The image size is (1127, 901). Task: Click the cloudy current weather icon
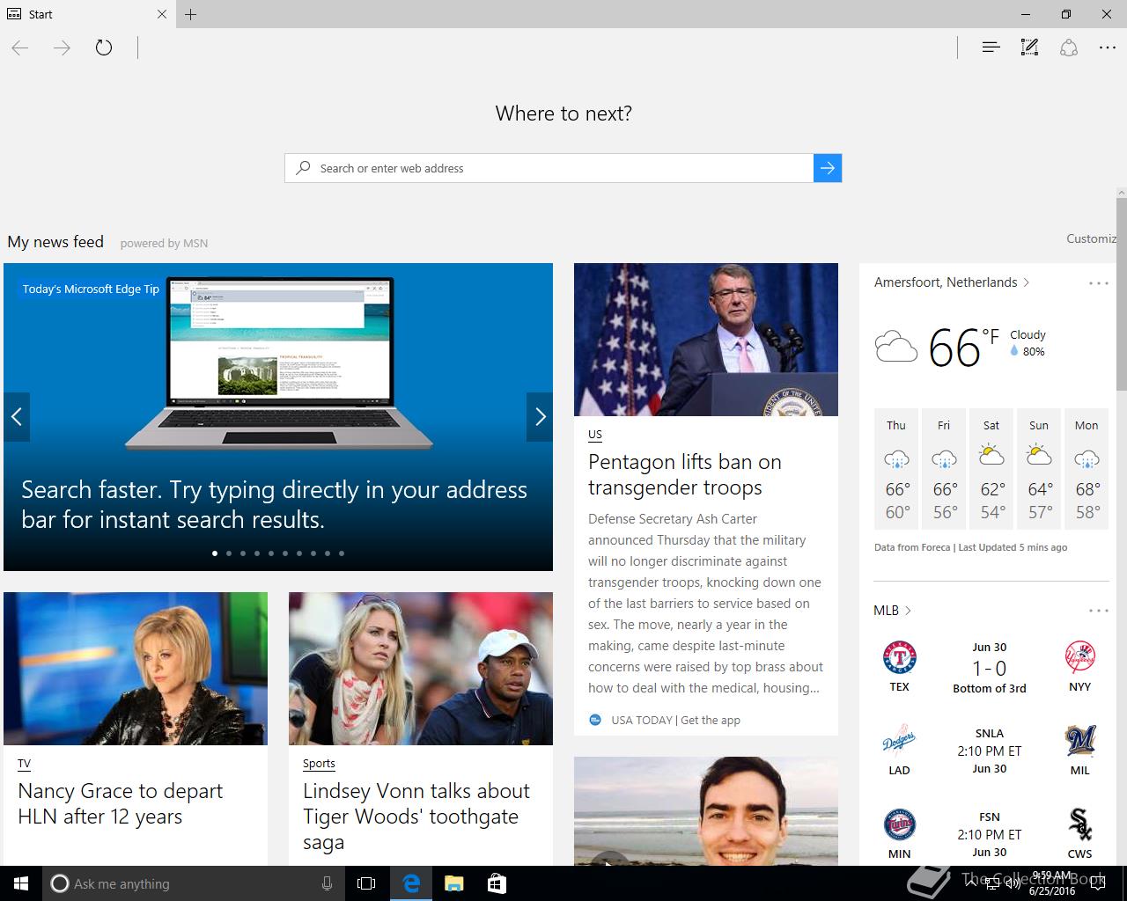coord(896,347)
